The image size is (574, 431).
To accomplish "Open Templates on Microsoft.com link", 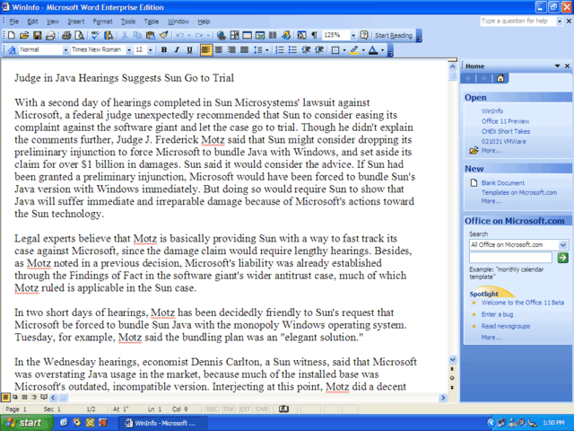I will (519, 192).
